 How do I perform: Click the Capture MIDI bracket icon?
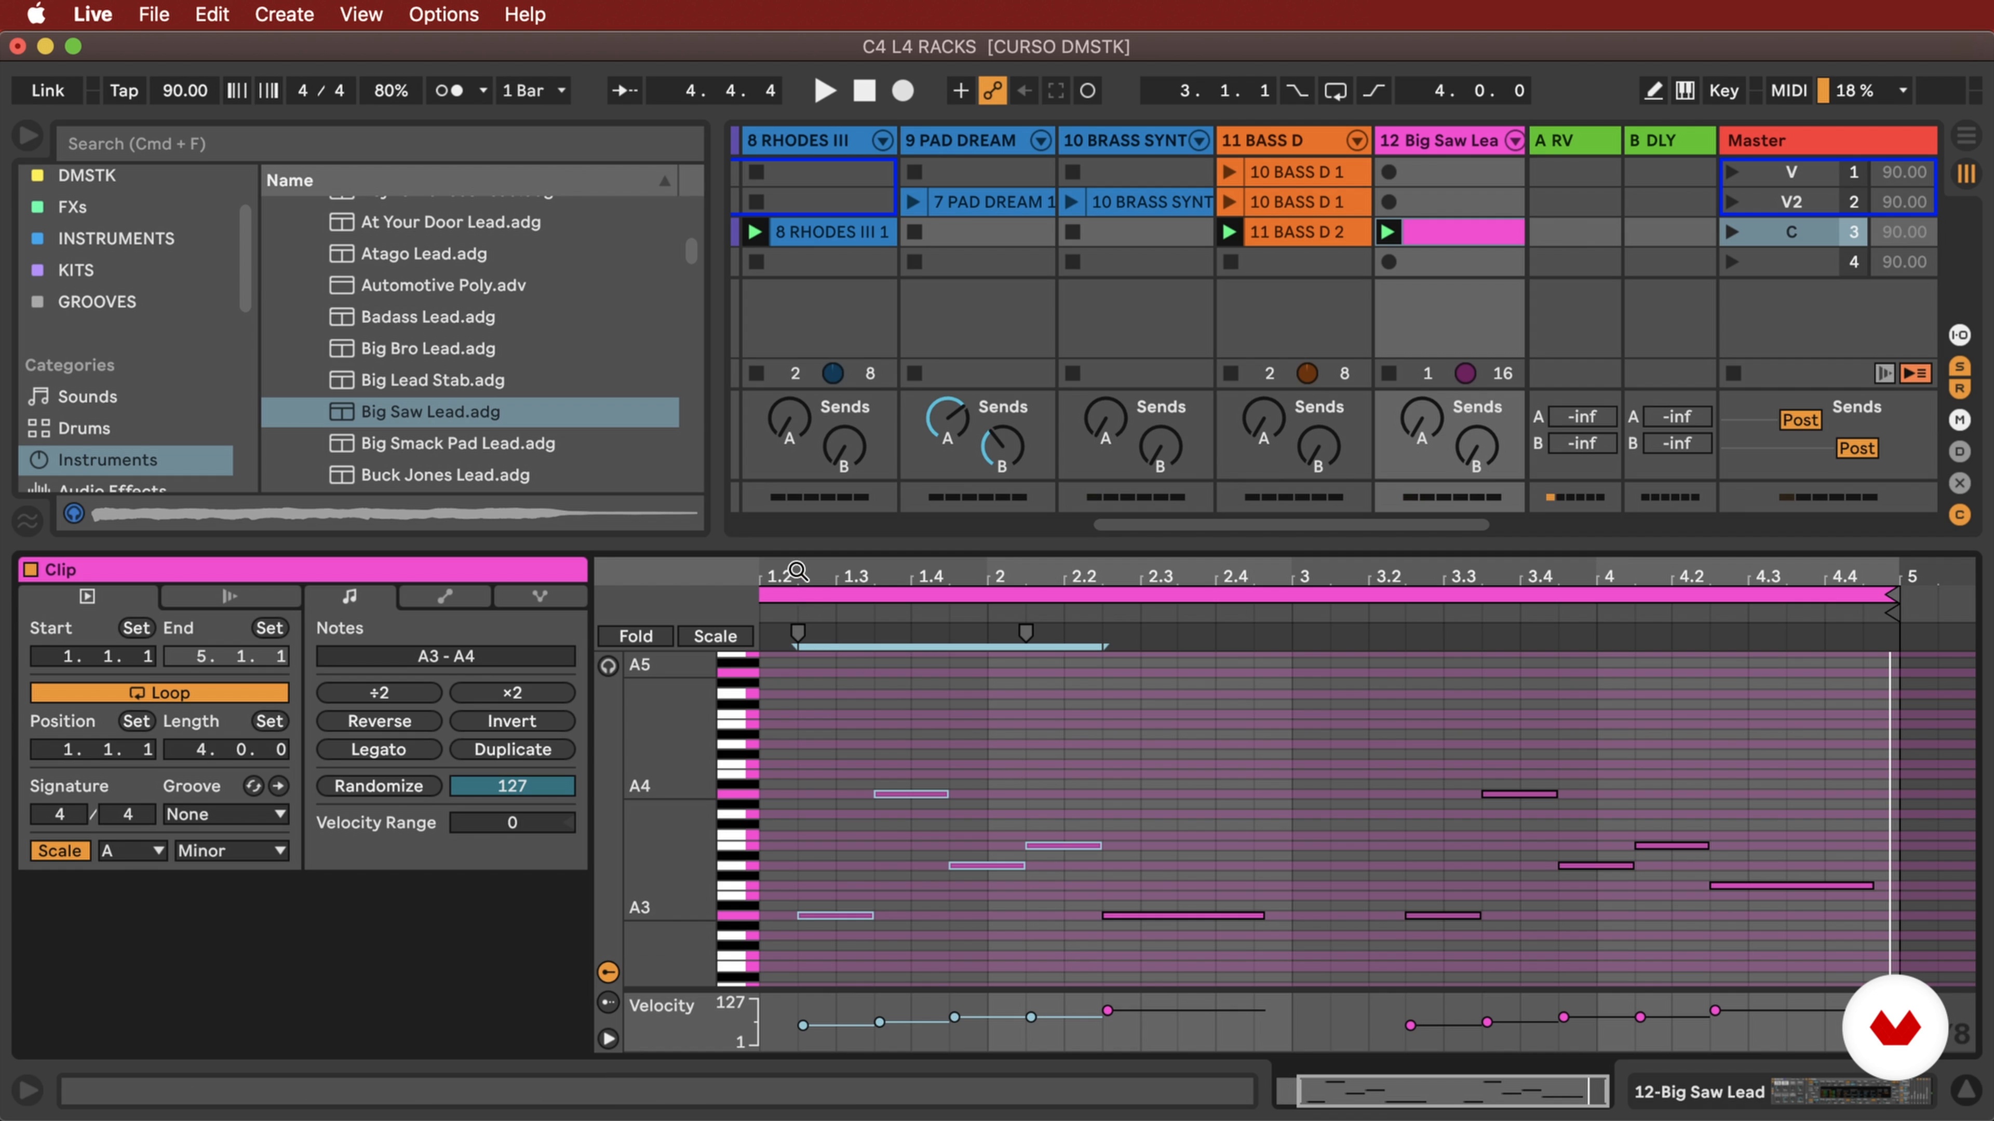(x=1056, y=90)
